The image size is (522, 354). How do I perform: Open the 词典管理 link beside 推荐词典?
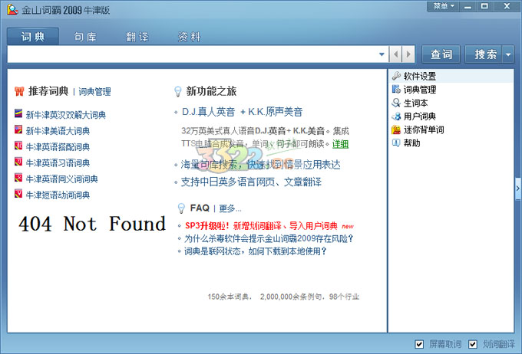tap(94, 92)
